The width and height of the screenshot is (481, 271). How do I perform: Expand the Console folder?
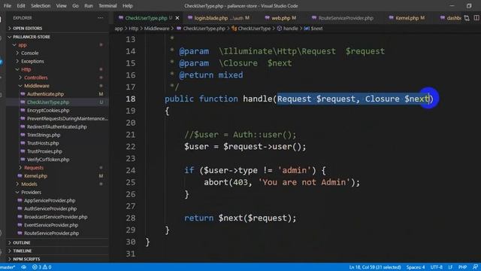(x=57, y=53)
